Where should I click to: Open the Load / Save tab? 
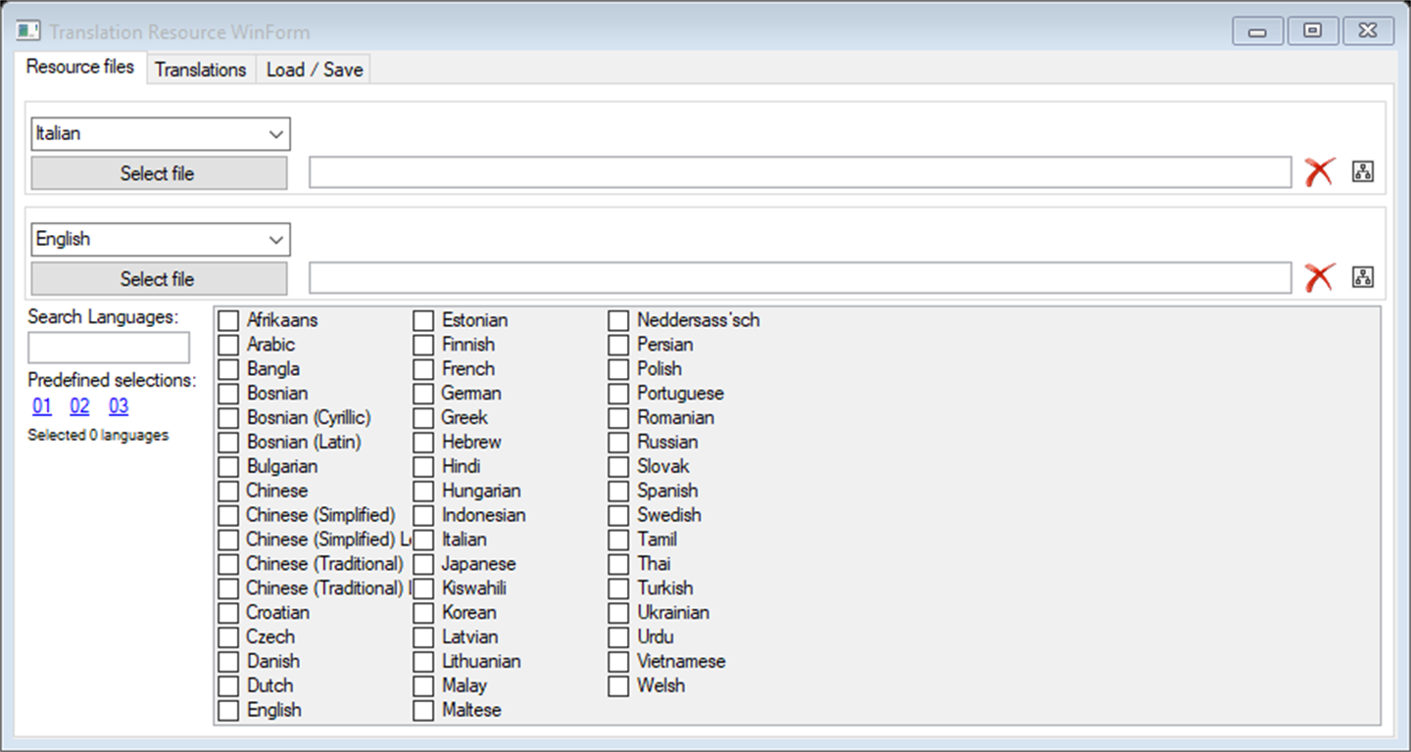tap(314, 70)
